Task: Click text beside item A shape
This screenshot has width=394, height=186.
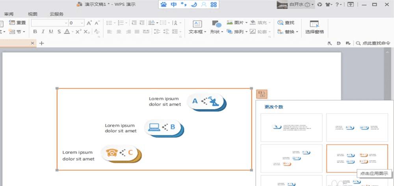Action: [165, 101]
